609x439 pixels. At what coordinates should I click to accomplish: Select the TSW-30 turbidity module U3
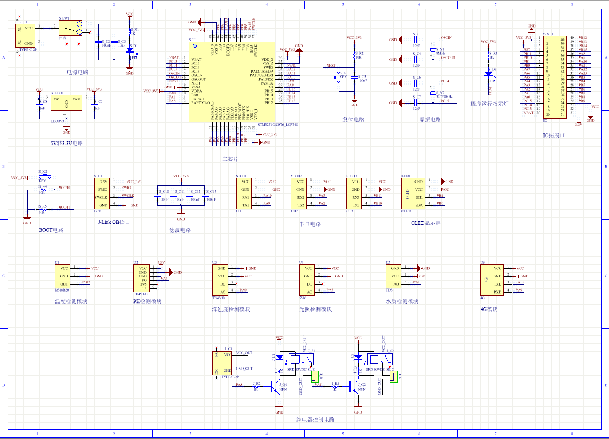coord(220,280)
